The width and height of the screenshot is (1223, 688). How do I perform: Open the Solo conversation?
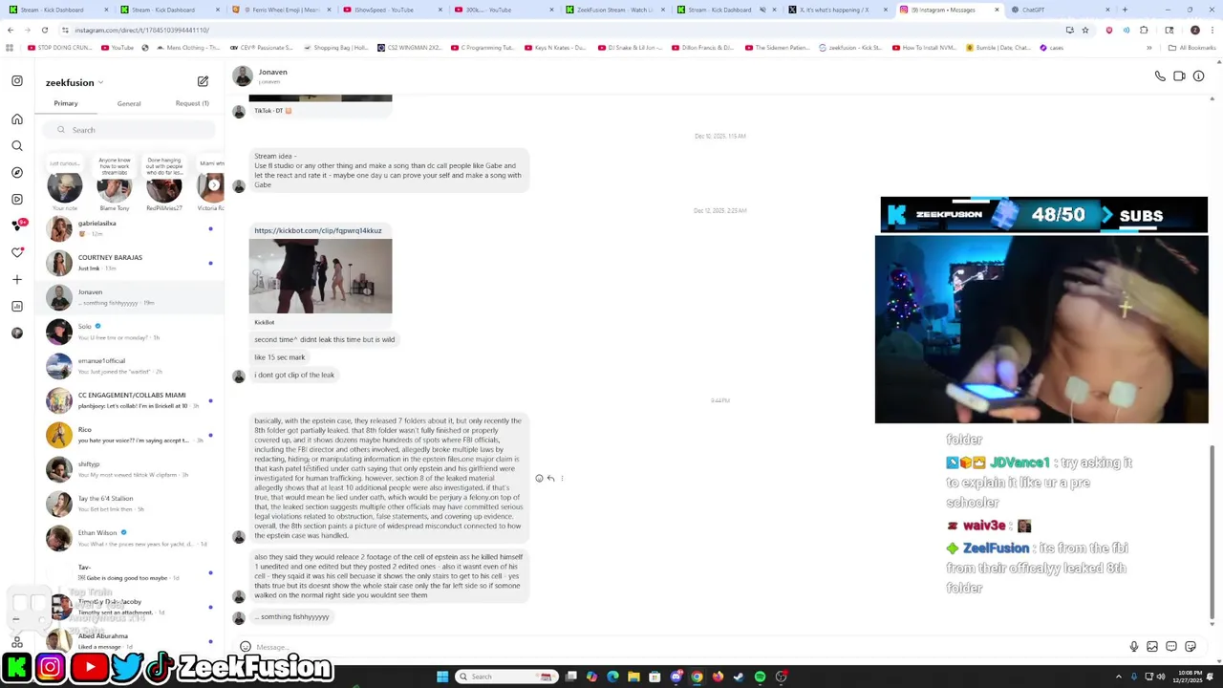point(130,332)
